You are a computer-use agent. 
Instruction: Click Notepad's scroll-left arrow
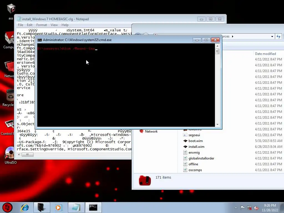coord(19,154)
